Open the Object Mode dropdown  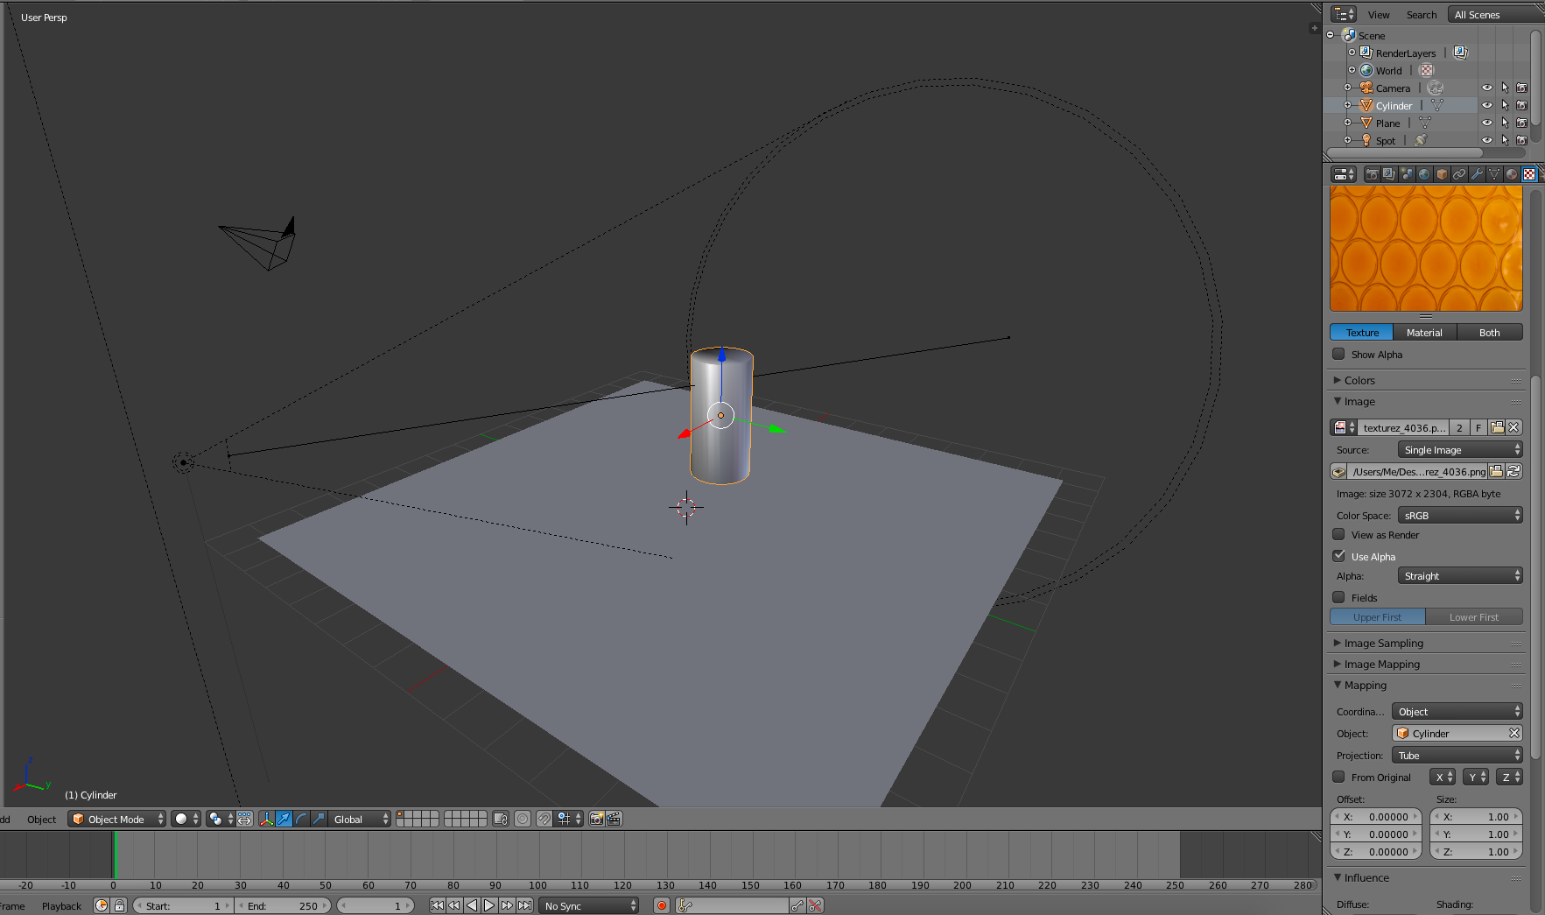(116, 819)
